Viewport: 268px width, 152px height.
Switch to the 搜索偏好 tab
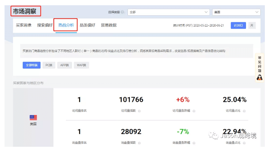pyautogui.click(x=45, y=25)
